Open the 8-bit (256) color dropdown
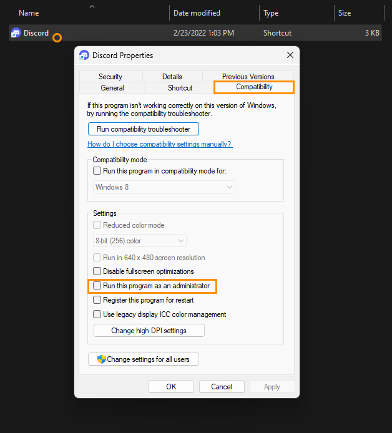 [140, 241]
